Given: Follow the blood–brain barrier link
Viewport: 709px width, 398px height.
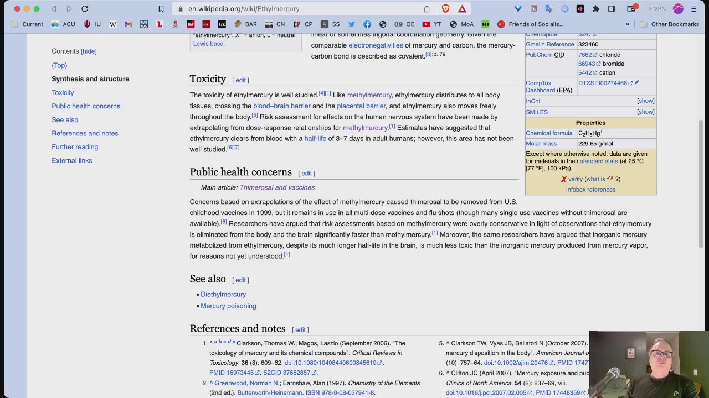Looking at the screenshot, I should pyautogui.click(x=282, y=106).
